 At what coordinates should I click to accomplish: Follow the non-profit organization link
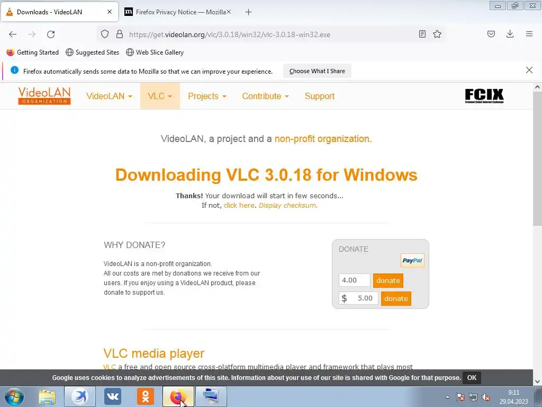coord(323,139)
